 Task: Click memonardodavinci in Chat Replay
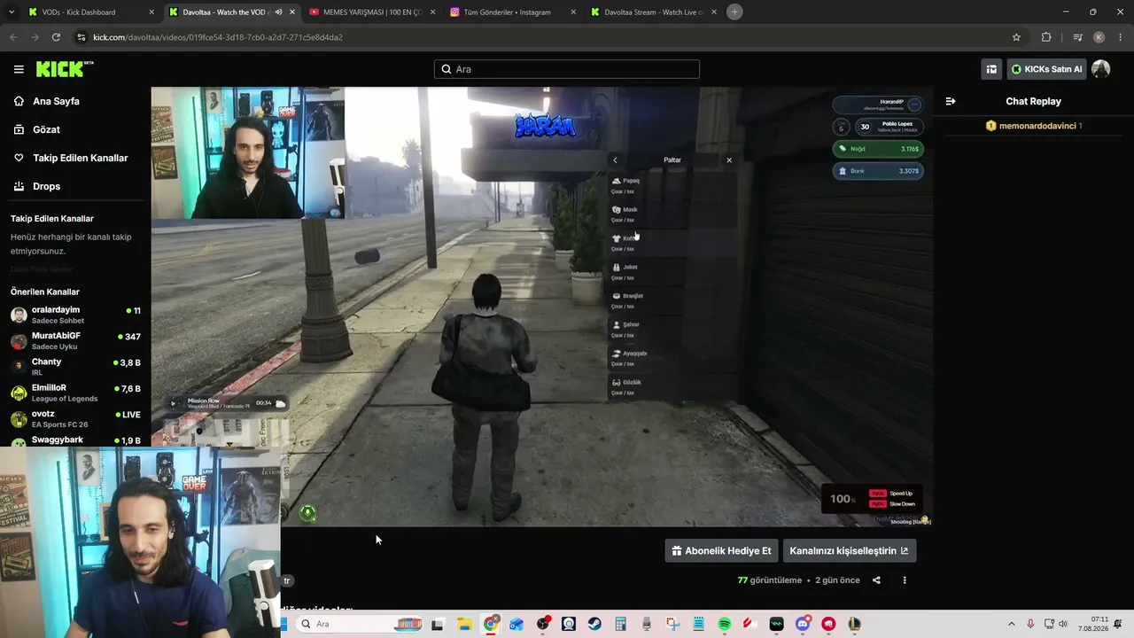1037,126
